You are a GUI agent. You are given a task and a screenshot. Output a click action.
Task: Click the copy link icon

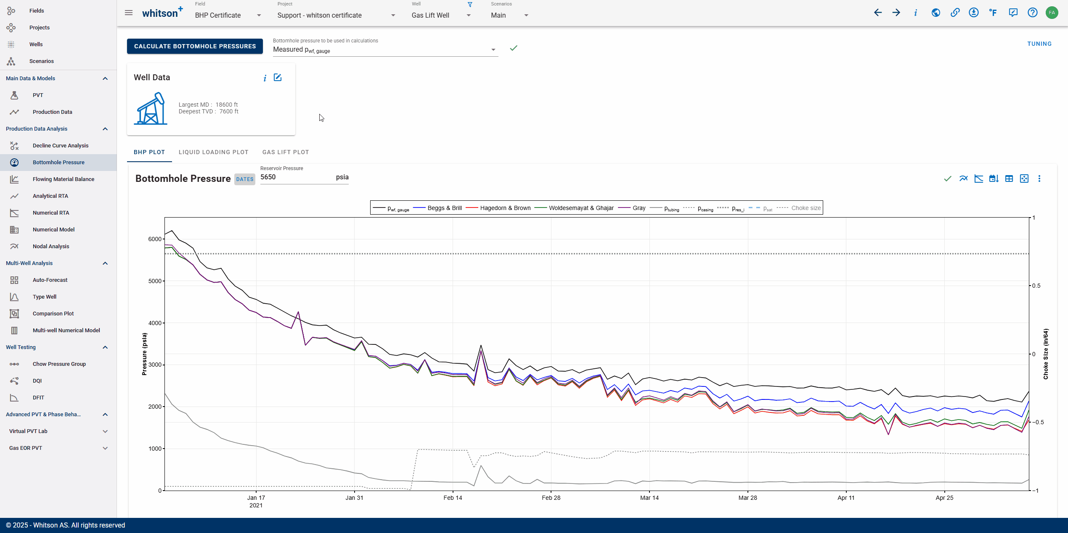tap(955, 13)
